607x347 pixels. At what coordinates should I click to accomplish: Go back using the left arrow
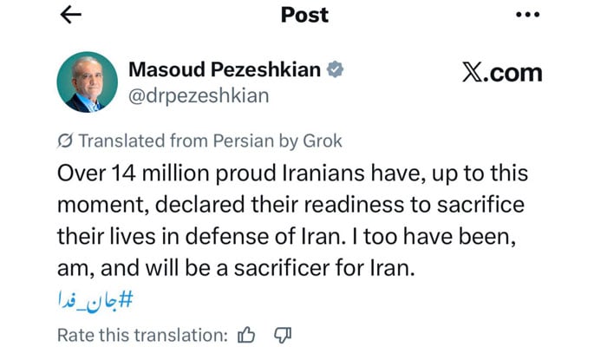(71, 15)
